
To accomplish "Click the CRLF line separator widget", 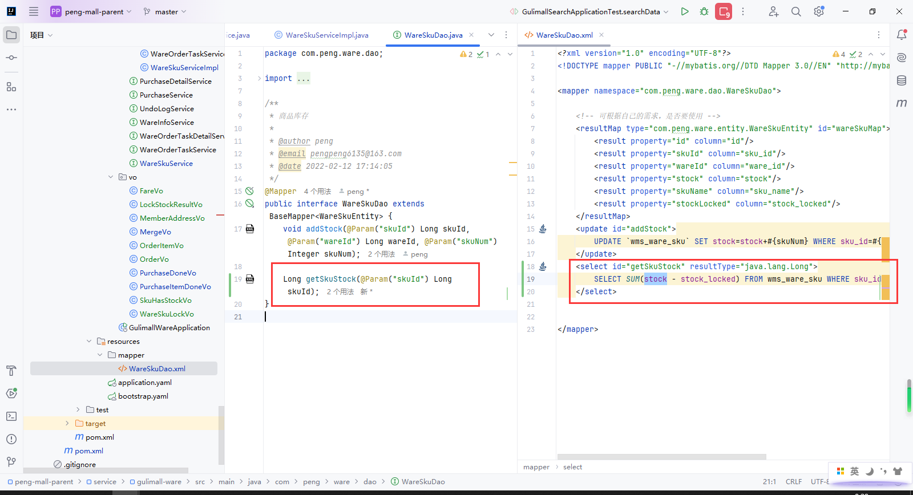I will (793, 482).
